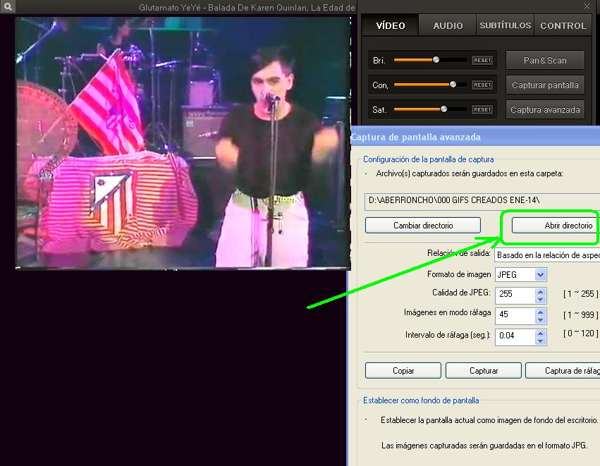Screen dimensions: 600x466
Task: Open the Relación de salida dropdown
Action: tap(547, 255)
